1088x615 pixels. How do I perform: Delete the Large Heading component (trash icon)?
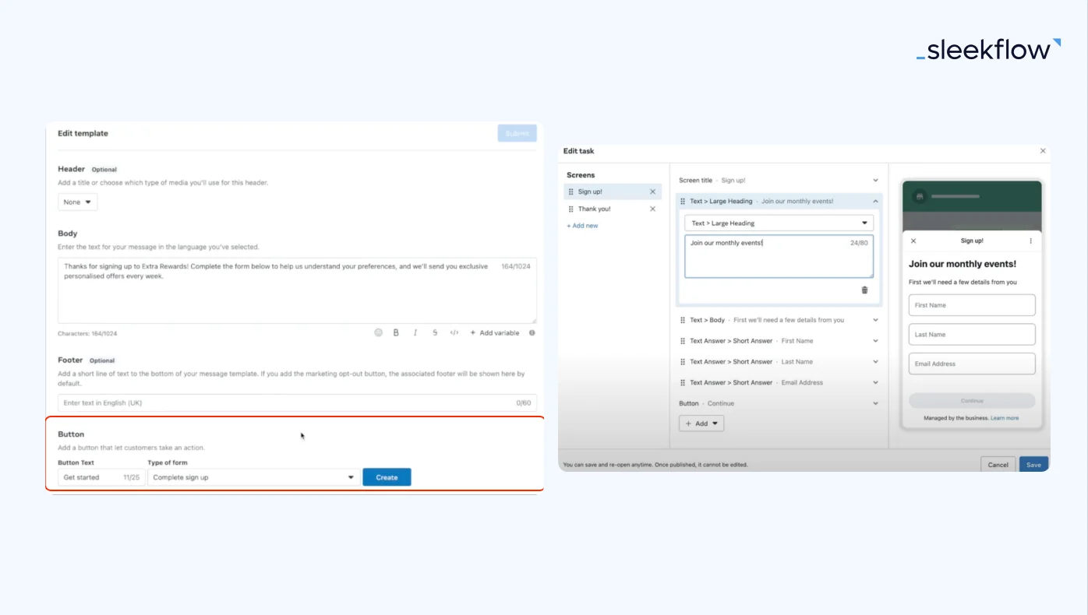click(864, 290)
